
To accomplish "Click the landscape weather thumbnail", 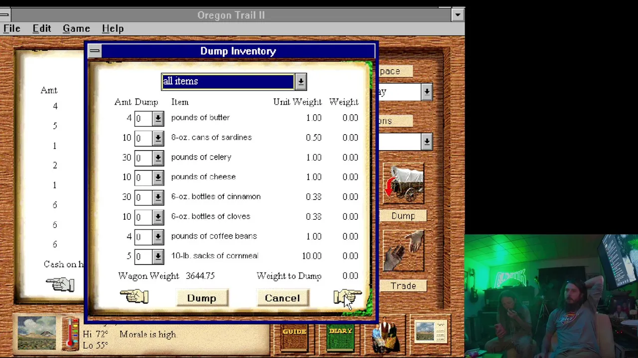I will [36, 333].
